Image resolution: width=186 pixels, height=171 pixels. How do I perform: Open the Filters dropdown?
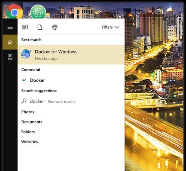pos(111,27)
